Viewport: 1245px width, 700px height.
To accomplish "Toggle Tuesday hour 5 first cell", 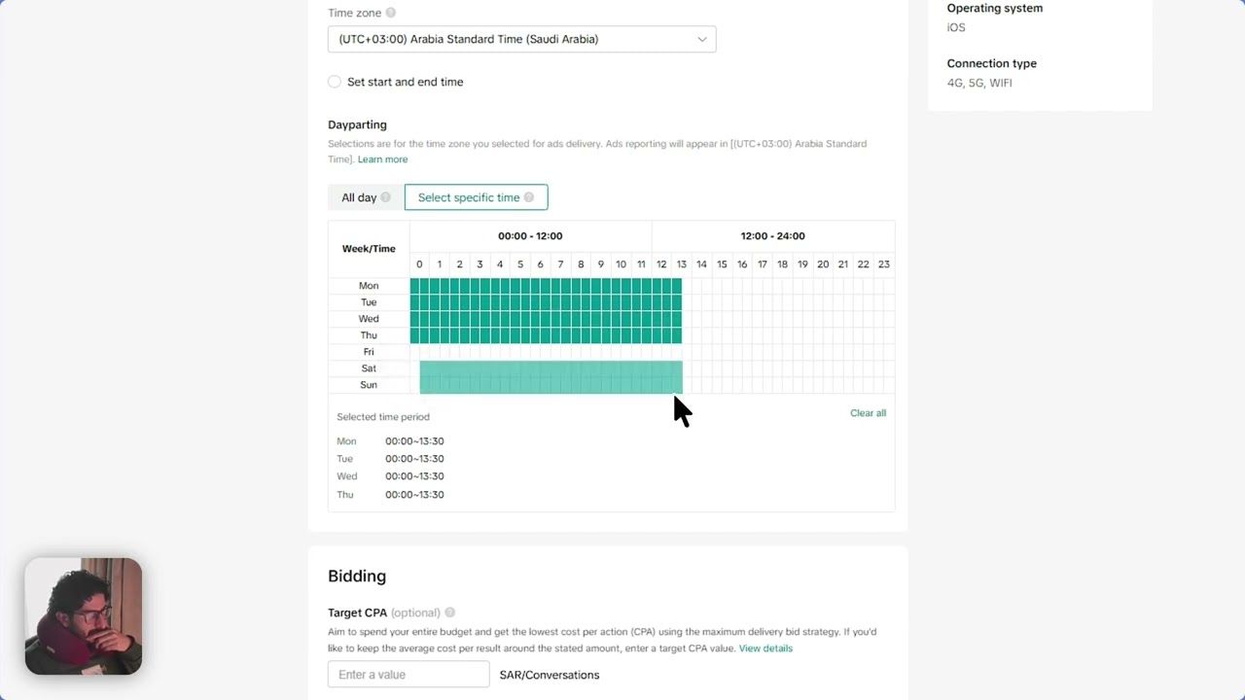I will pos(516,302).
